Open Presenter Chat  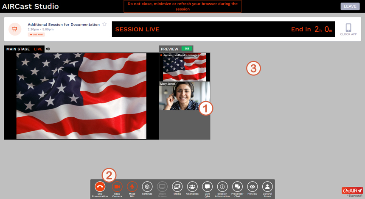point(237,187)
